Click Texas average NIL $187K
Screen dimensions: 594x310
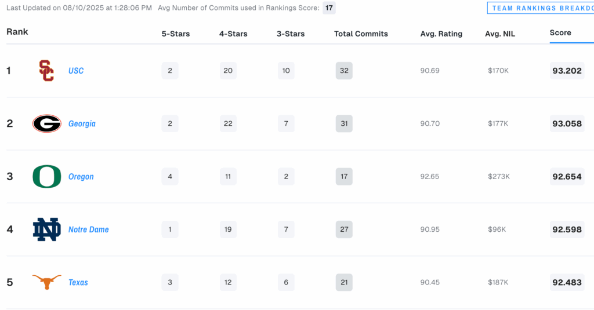pyautogui.click(x=498, y=283)
